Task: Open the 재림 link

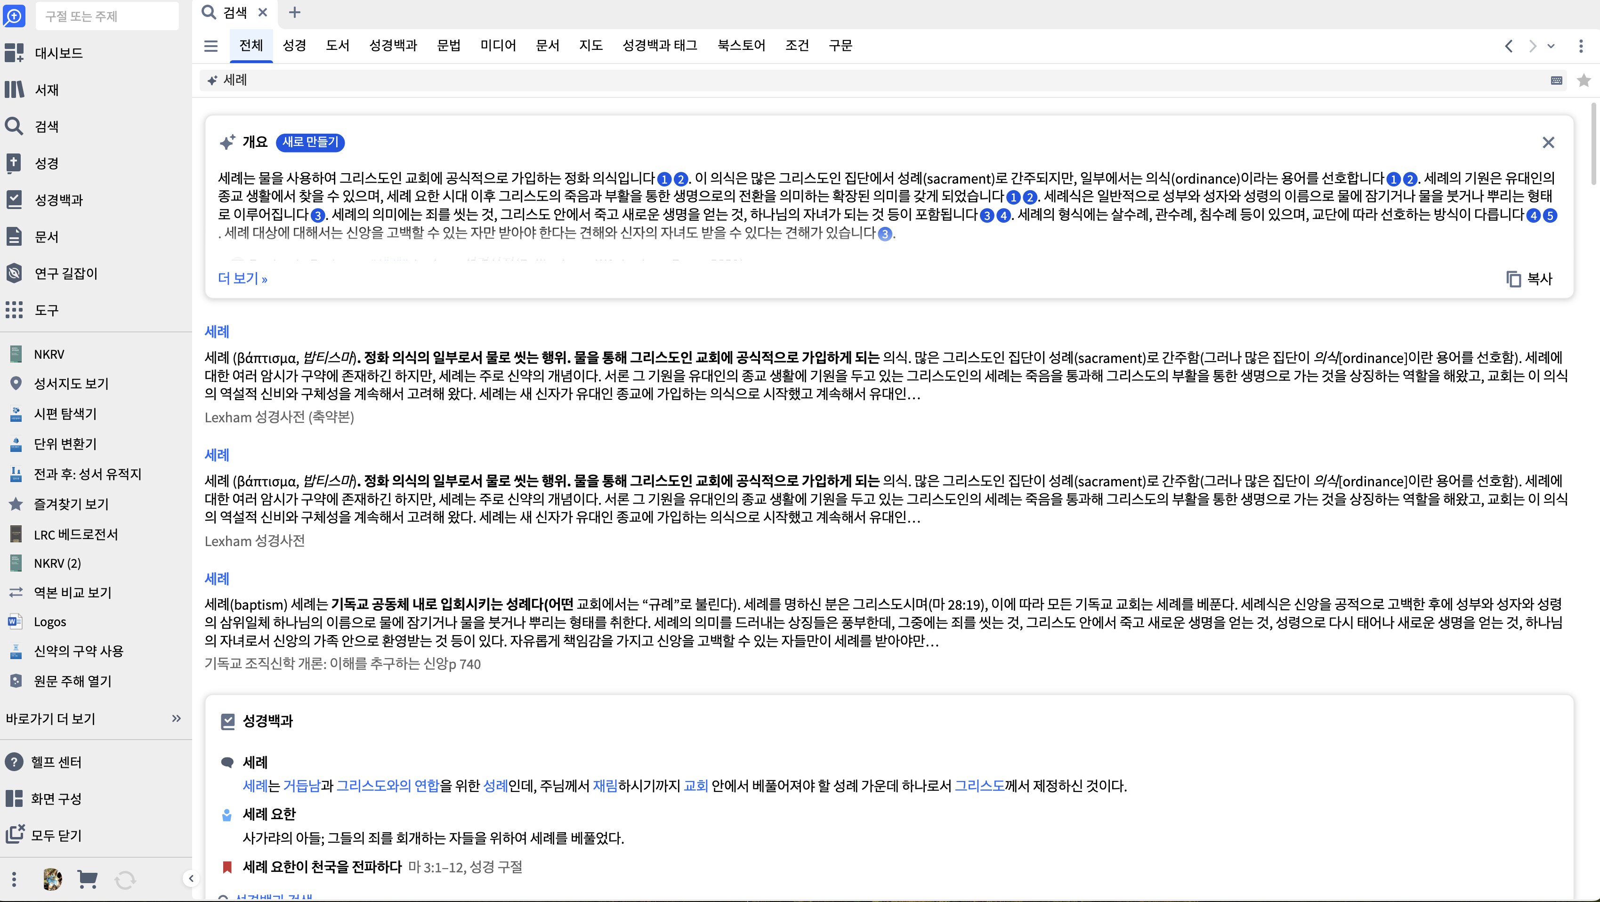Action: (605, 786)
